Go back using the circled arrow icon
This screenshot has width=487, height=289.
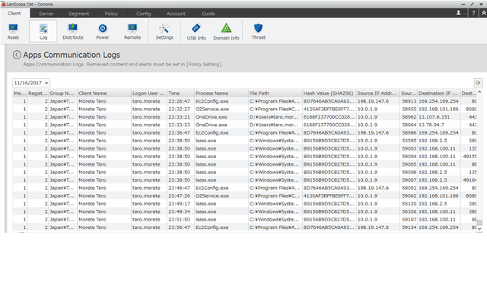(x=17, y=55)
